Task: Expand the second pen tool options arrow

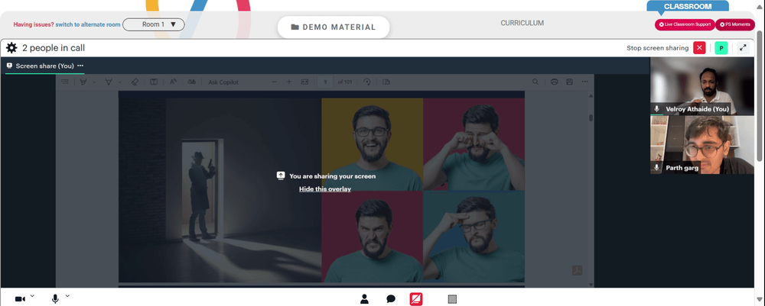Action: [119, 82]
